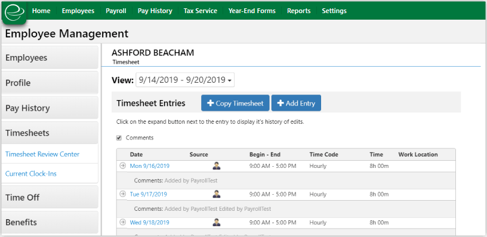The height and width of the screenshot is (237, 487).
Task: Click the user source icon for Mon 9/16/2019
Action: (217, 166)
